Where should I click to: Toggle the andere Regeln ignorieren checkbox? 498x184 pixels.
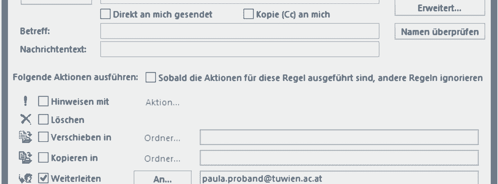pyautogui.click(x=150, y=78)
